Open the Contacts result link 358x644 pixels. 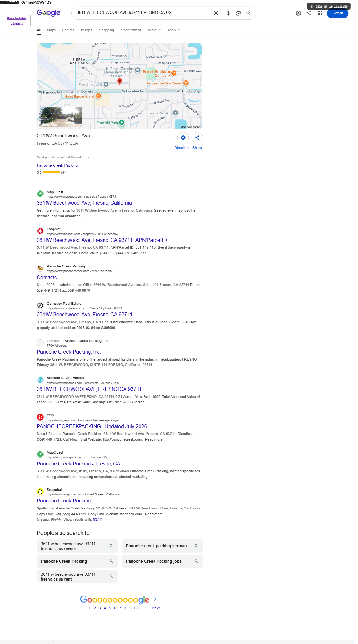[x=47, y=278]
